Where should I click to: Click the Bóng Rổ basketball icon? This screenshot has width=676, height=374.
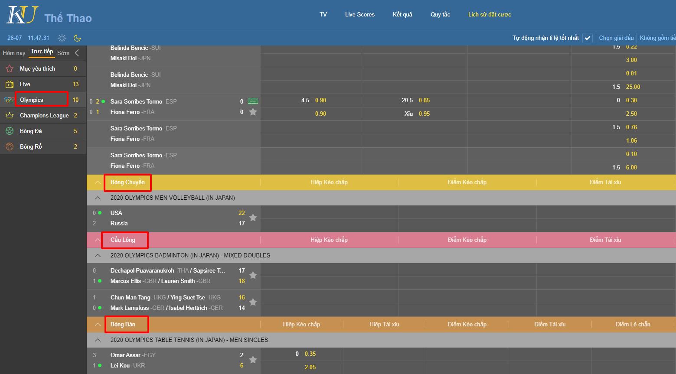coord(10,146)
